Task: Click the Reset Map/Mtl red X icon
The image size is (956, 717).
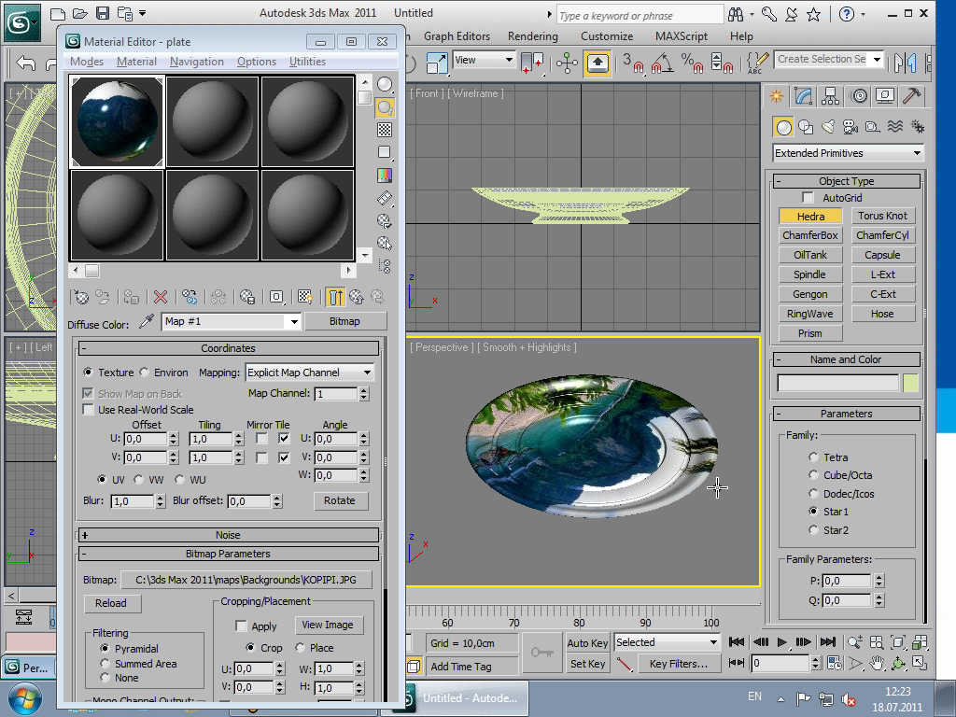Action: pyautogui.click(x=161, y=297)
